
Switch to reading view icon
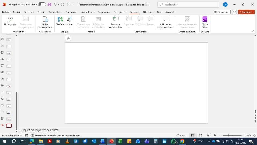click(x=208, y=135)
